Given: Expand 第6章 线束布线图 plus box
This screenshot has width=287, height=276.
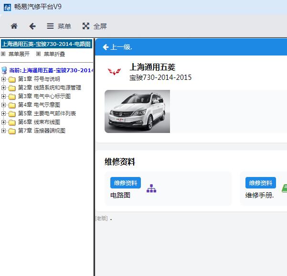Looking at the screenshot, I should 3,122.
